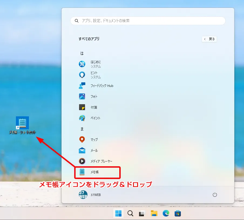Viewport: 244px width, 220px height.
Task: Click the は section letter header
Action: point(81,53)
